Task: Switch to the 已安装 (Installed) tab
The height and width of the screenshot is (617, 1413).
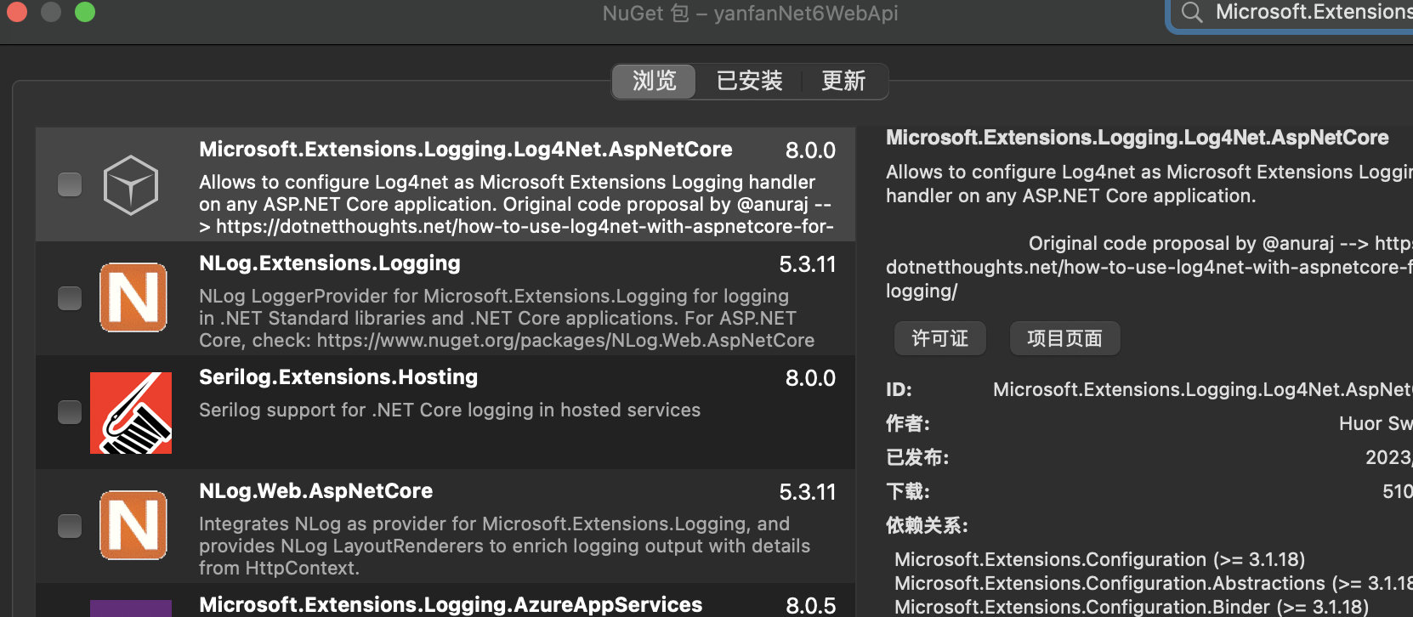Action: (749, 81)
